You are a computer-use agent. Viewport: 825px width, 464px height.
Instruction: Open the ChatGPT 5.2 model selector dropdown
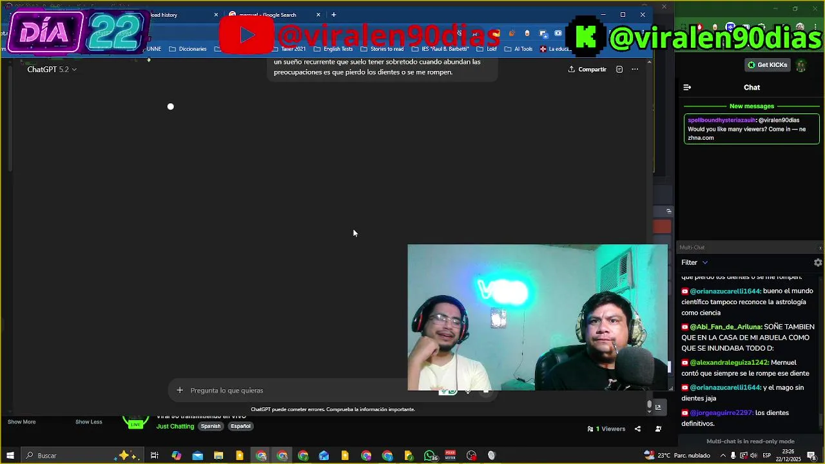pos(52,69)
